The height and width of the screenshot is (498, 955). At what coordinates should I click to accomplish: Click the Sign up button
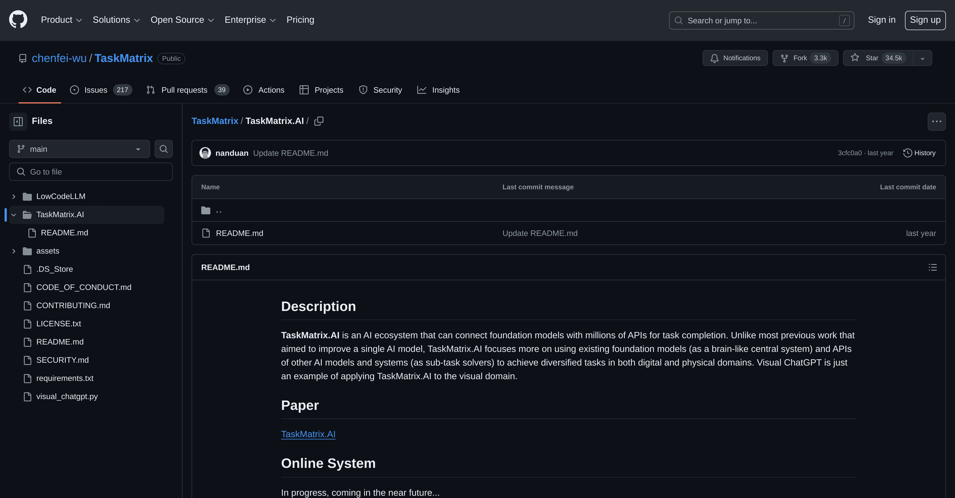click(925, 20)
